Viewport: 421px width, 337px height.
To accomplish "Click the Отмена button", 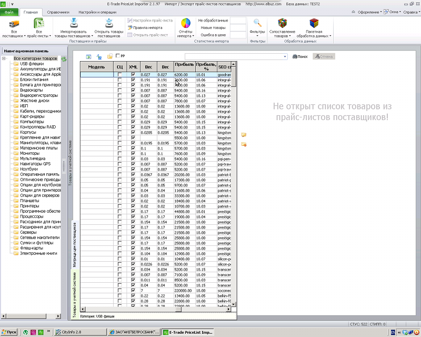I will click(x=324, y=56).
